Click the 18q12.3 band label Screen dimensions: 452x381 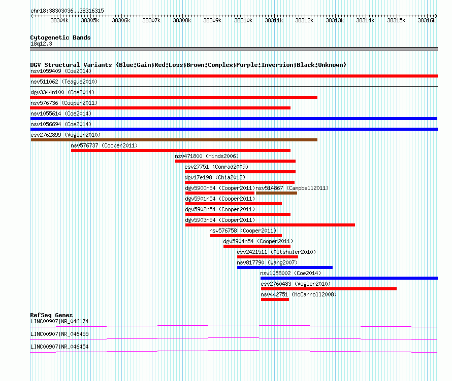(41, 44)
